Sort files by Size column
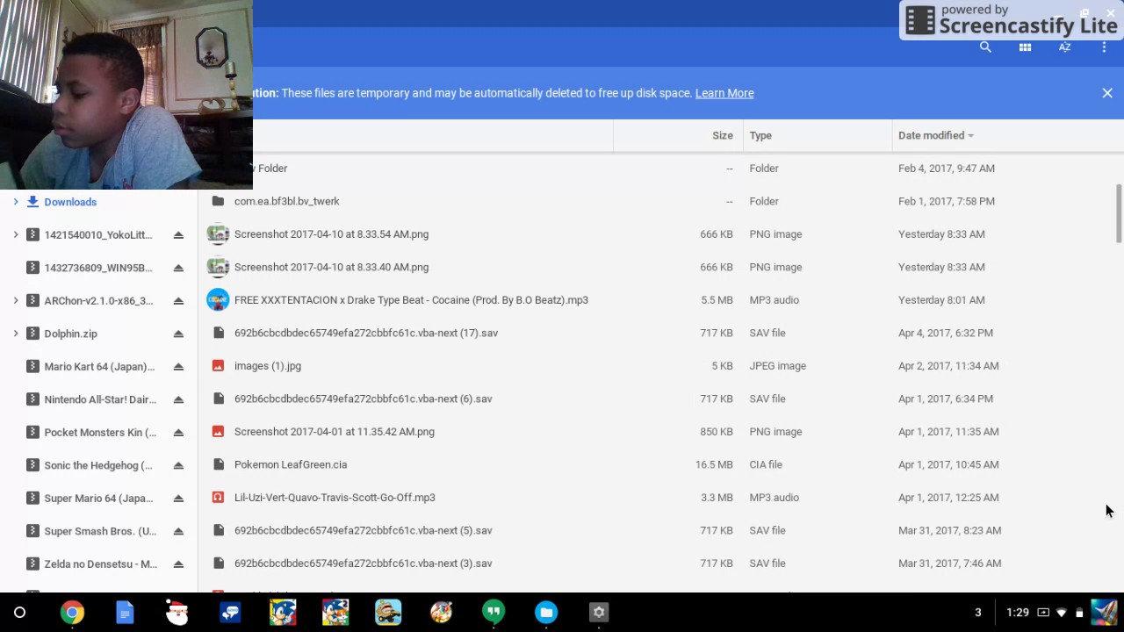This screenshot has width=1124, height=632. point(722,135)
